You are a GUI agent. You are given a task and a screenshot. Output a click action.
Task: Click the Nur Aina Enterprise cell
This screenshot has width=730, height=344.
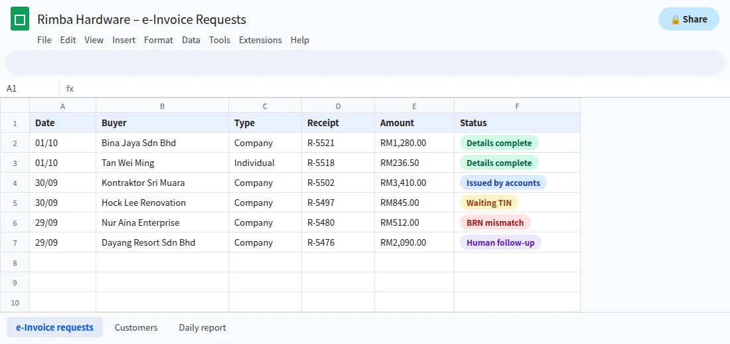163,222
